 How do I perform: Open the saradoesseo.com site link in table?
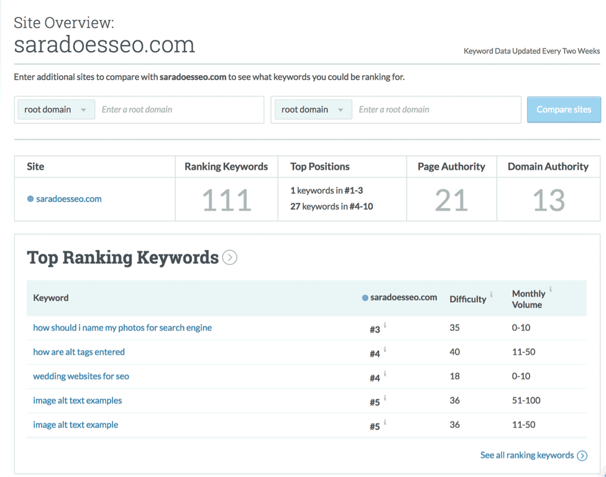(x=68, y=199)
